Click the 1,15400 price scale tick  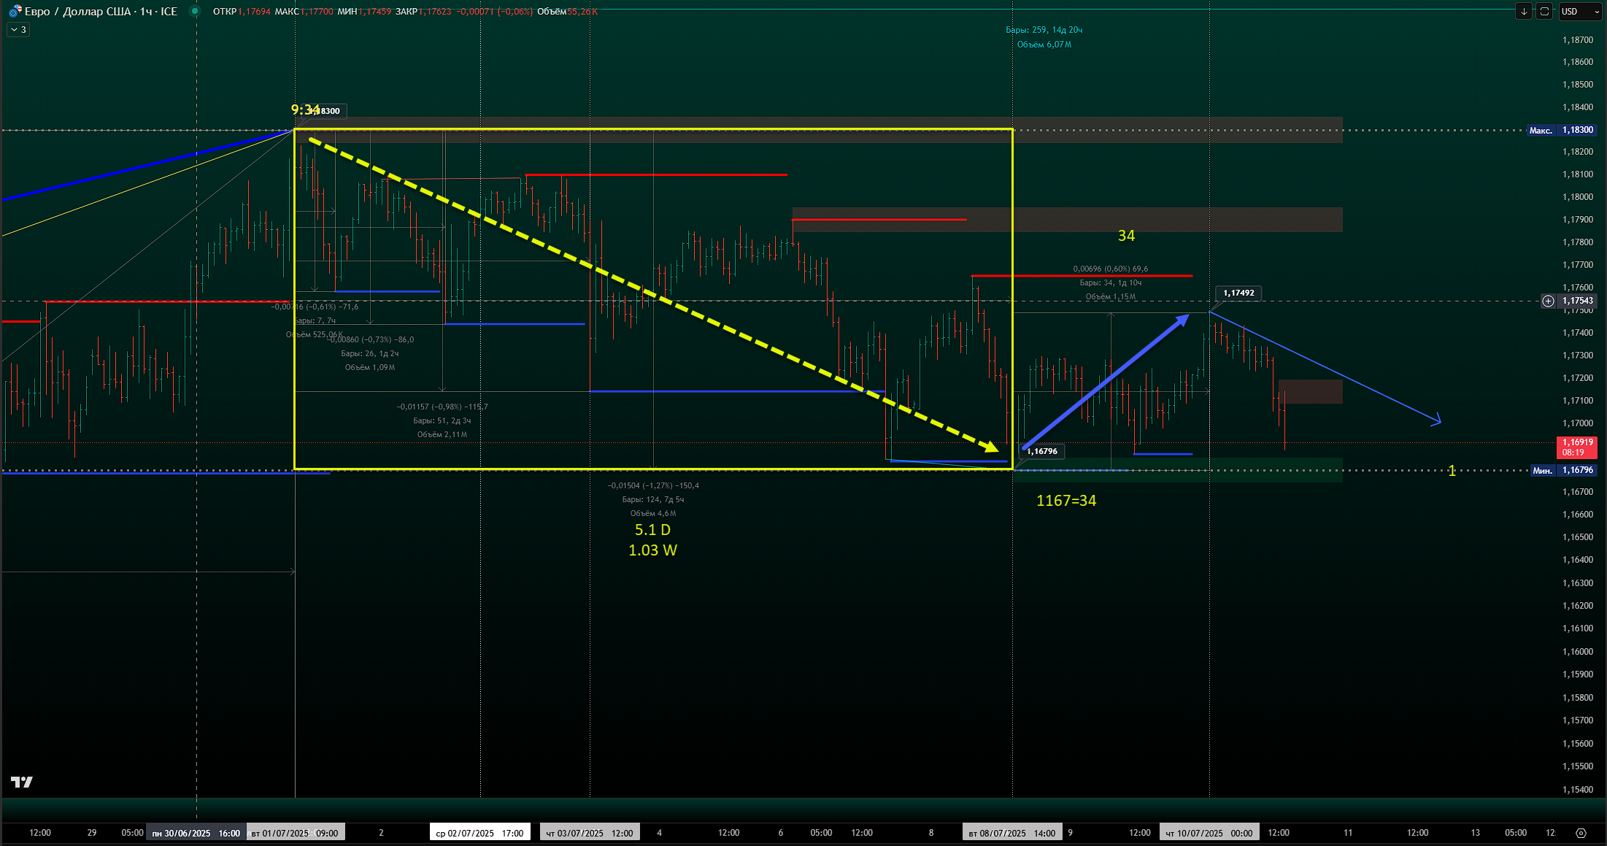1578,790
